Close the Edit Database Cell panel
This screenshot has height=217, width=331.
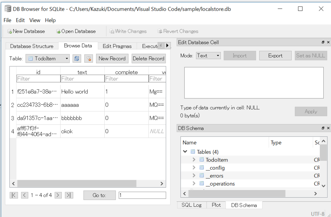(328, 42)
